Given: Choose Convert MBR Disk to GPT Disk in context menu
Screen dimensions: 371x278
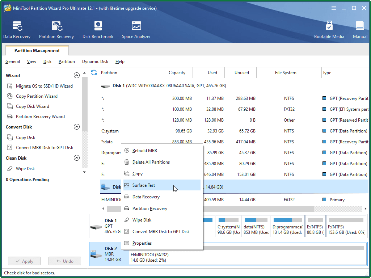Looking at the screenshot, I should coord(162,231).
